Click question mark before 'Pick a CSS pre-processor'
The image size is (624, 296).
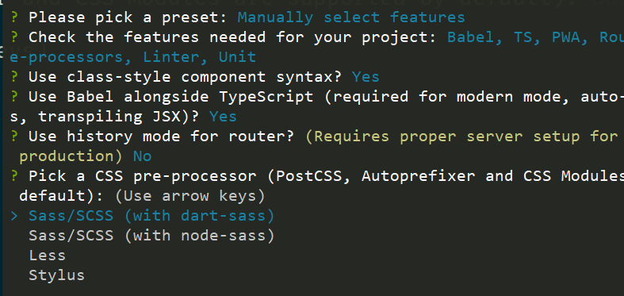[14, 176]
